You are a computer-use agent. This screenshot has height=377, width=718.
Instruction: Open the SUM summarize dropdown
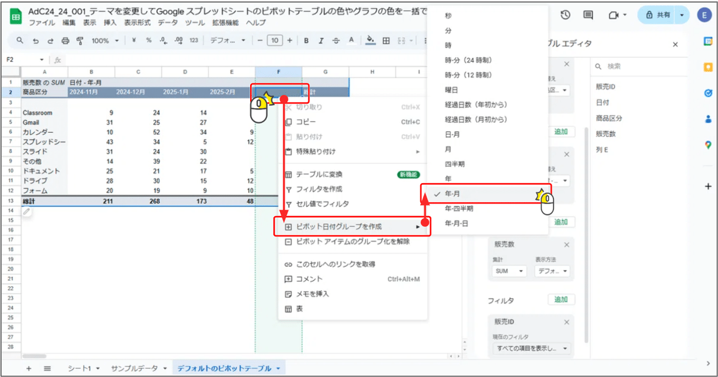pos(509,271)
